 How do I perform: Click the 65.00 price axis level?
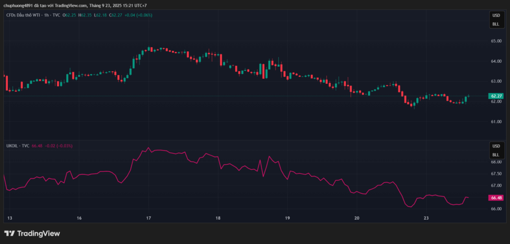click(x=496, y=41)
